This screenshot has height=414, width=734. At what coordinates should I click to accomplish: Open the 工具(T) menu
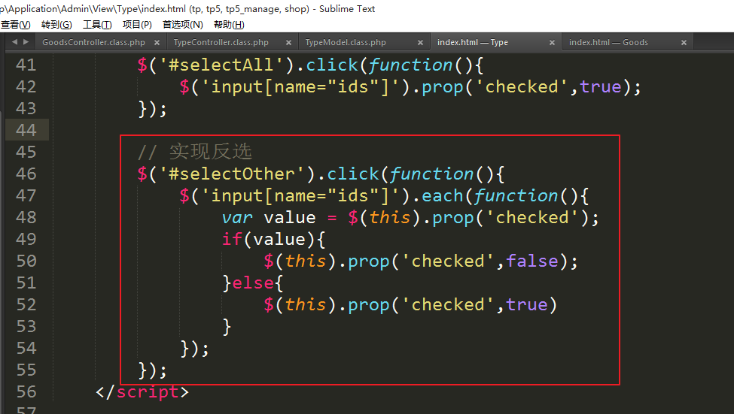tap(97, 25)
